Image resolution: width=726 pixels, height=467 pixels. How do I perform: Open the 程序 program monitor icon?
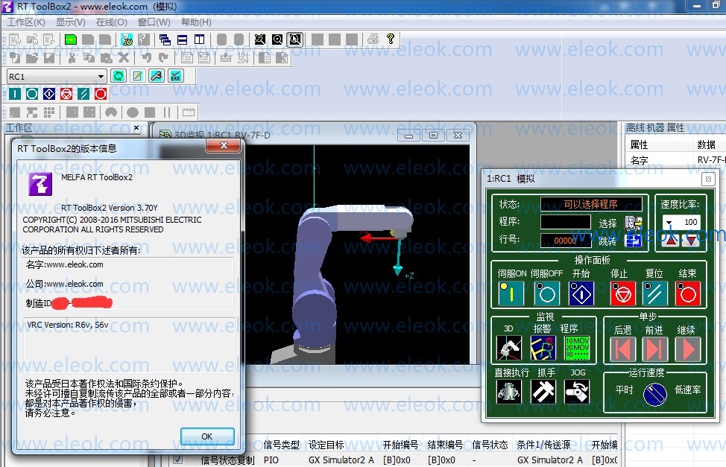click(577, 348)
